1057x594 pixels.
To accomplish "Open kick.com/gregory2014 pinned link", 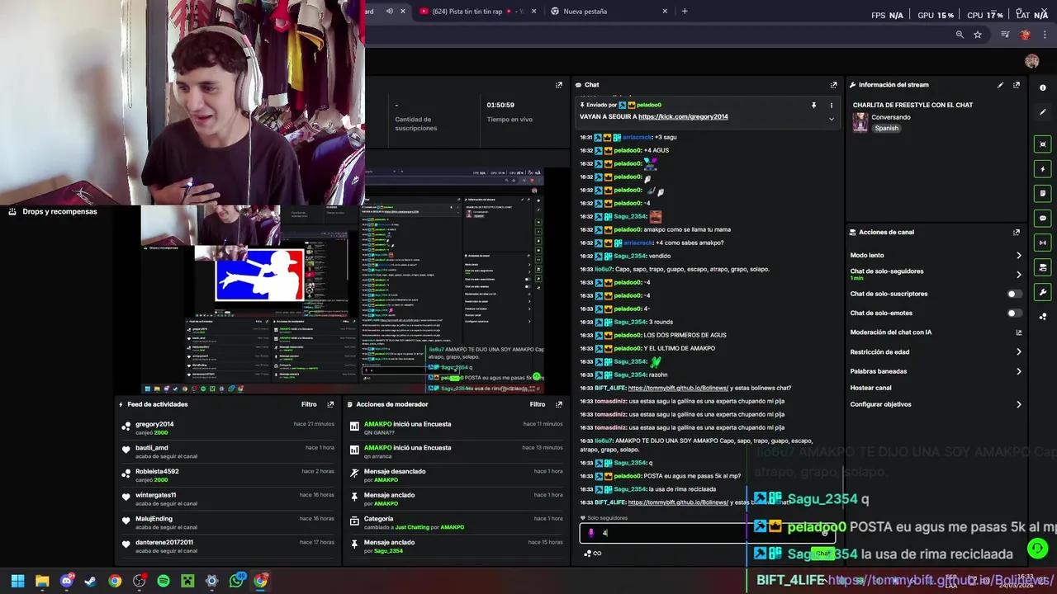I will (683, 117).
